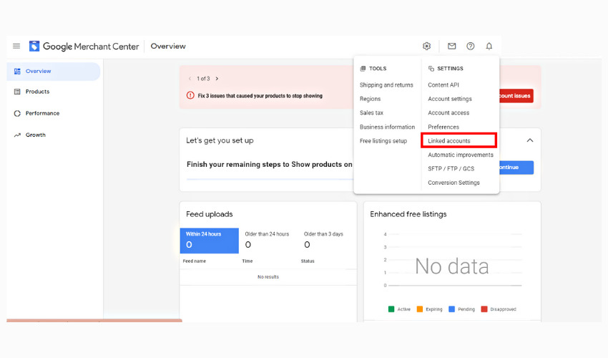Open the notifications bell icon

point(489,47)
